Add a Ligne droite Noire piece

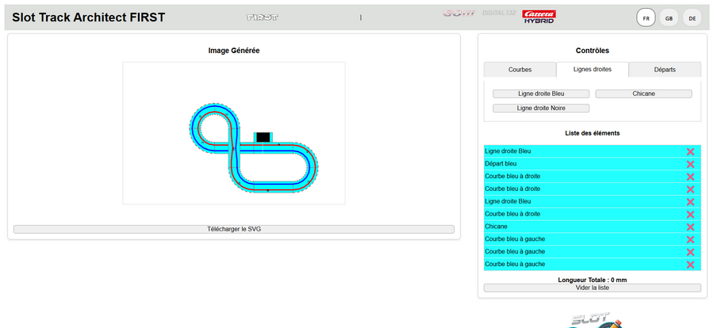tap(541, 108)
